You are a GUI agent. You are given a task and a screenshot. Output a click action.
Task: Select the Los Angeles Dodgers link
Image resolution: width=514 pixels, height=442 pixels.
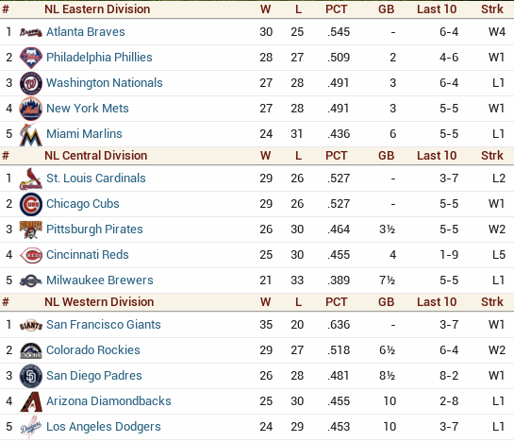[x=103, y=427]
